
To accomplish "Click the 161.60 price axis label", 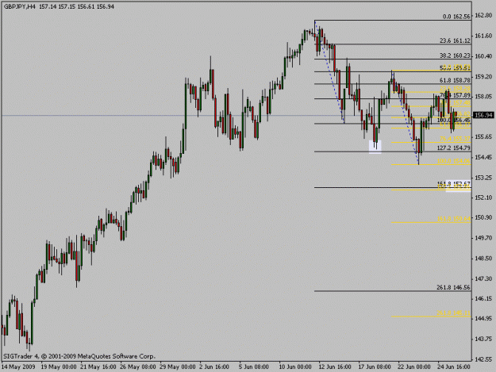I will click(x=483, y=36).
